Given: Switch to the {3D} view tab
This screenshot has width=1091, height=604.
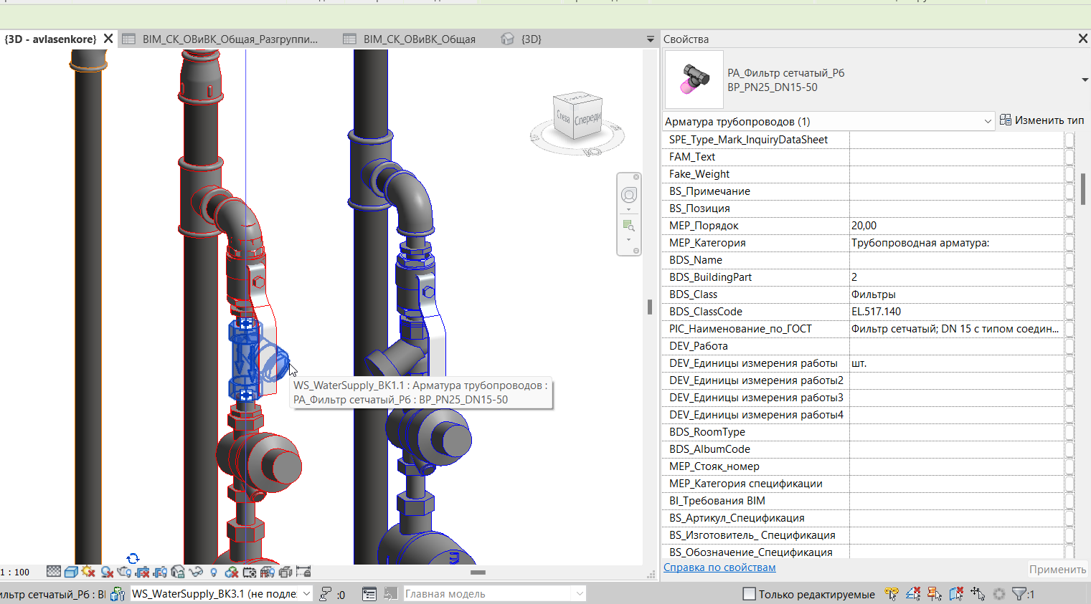Looking at the screenshot, I should tap(531, 39).
